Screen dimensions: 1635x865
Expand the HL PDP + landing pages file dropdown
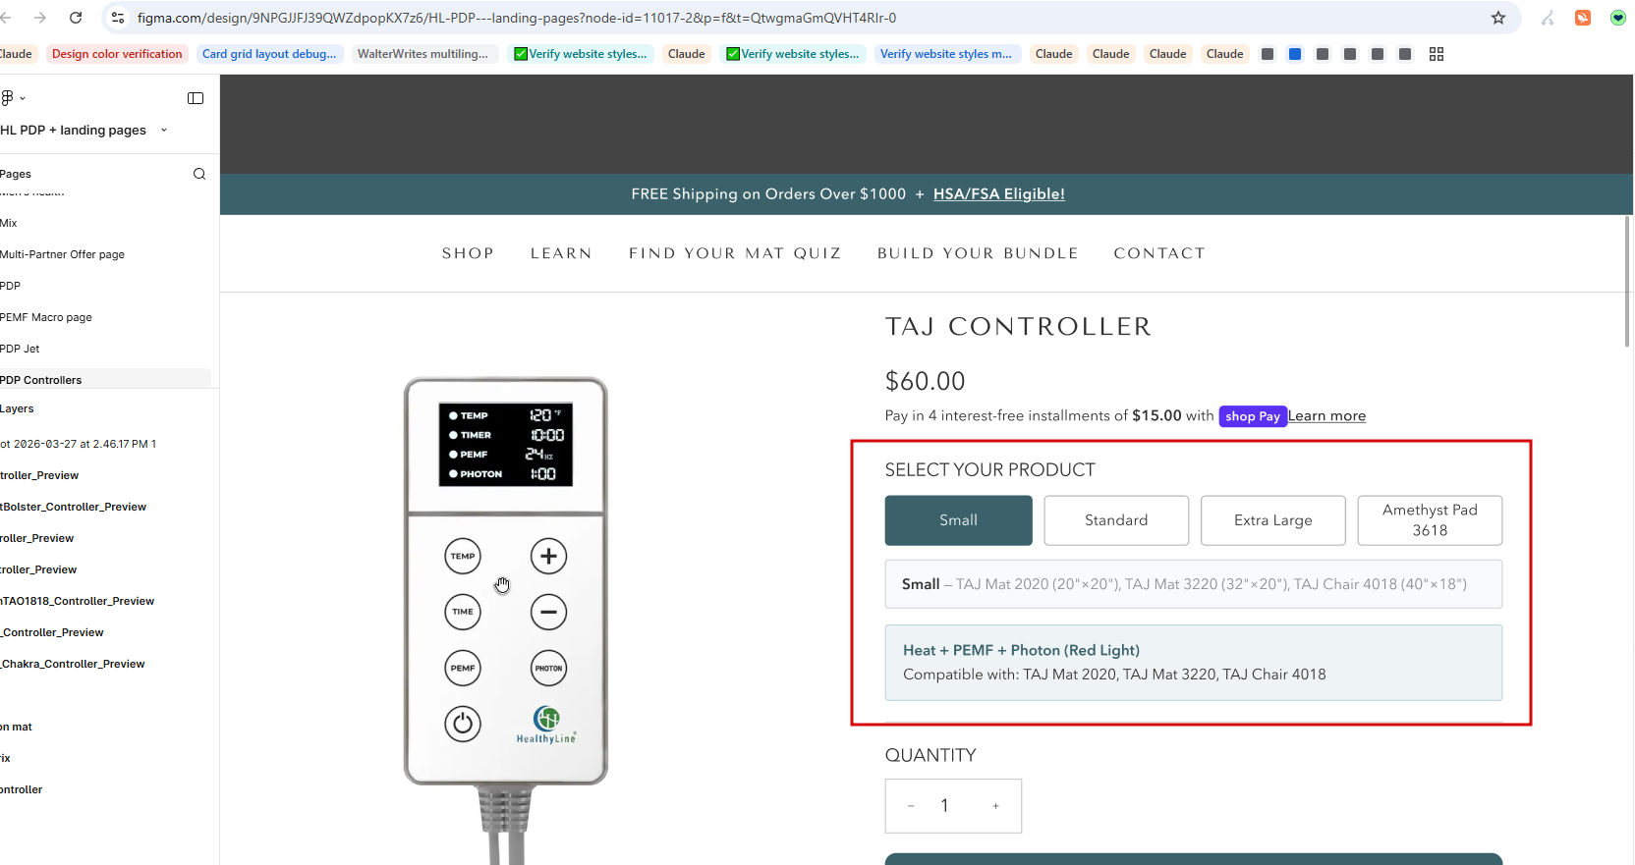(164, 130)
